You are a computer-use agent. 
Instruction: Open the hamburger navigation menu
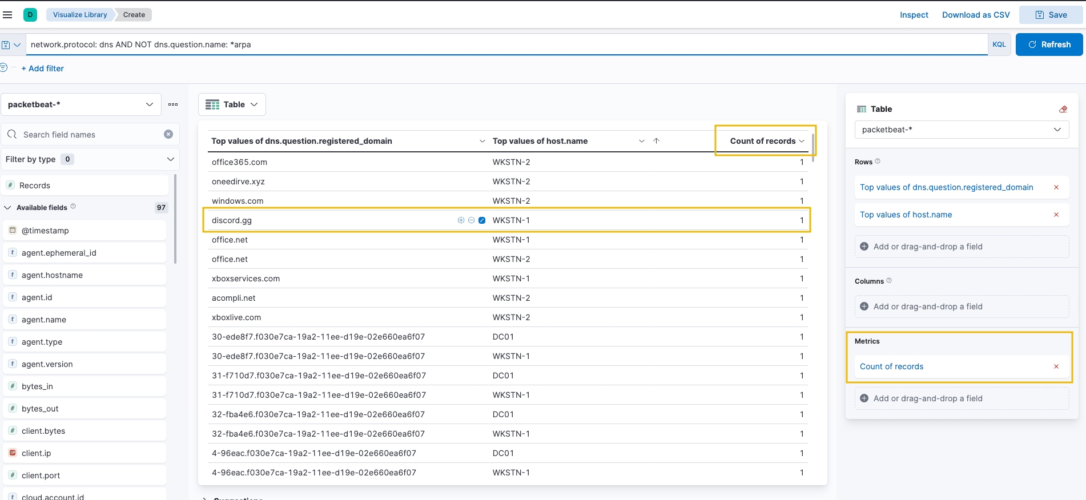pos(7,15)
